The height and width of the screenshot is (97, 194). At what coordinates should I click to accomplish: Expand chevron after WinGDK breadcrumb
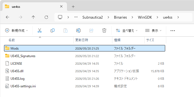coord(157,17)
